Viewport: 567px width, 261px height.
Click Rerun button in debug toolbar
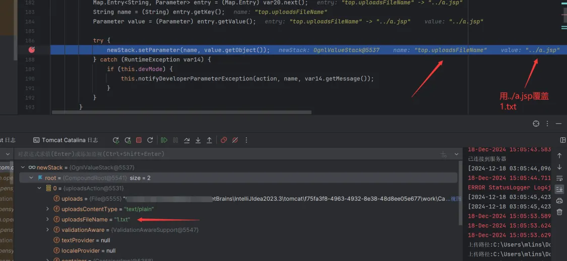point(116,140)
